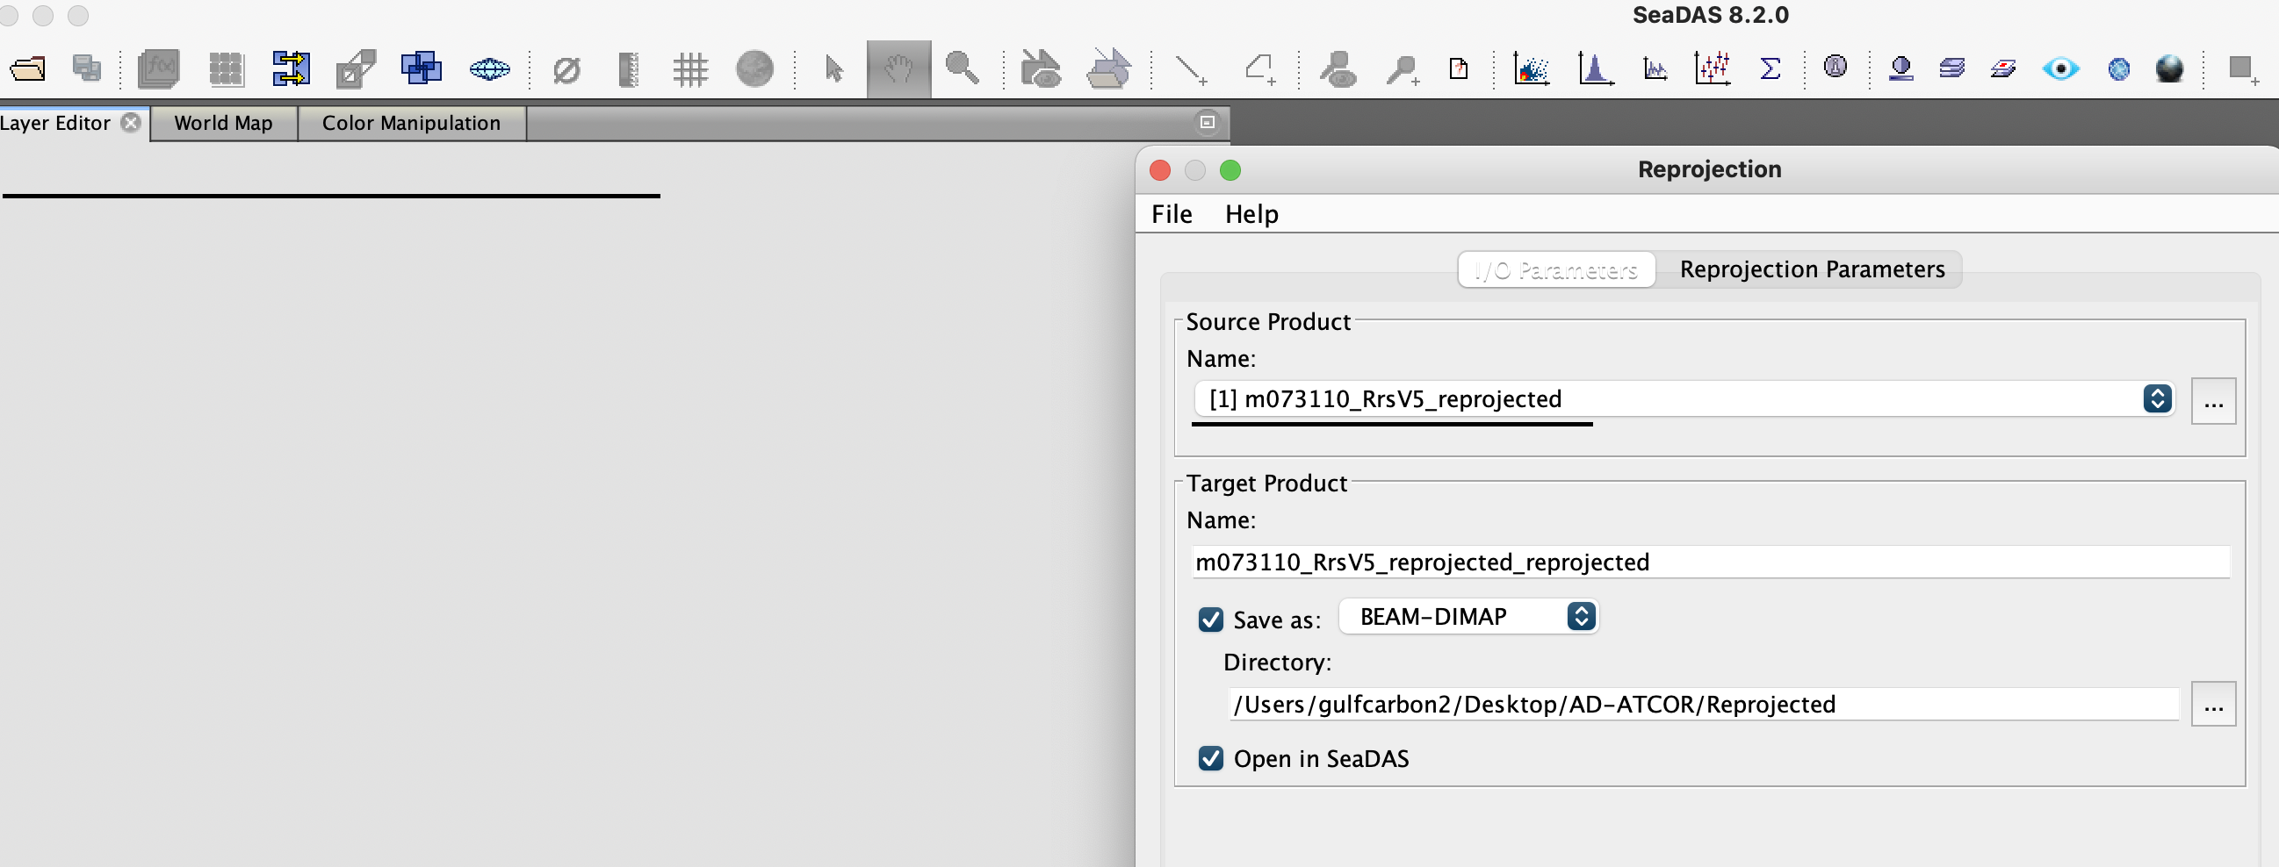This screenshot has height=867, width=2279.
Task: Browse for source product with ellipsis button
Action: coord(2213,401)
